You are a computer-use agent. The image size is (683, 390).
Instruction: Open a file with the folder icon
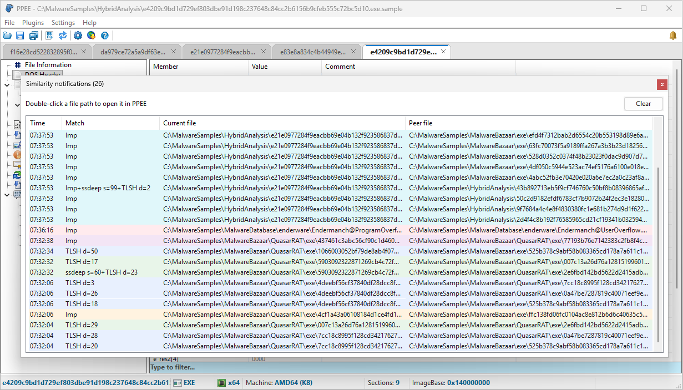pos(7,36)
